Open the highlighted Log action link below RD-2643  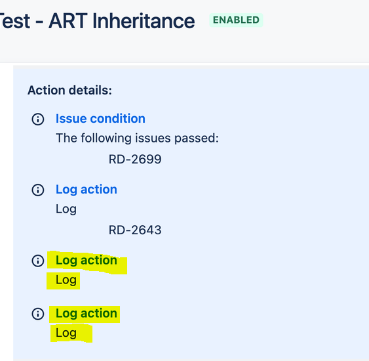point(87,261)
